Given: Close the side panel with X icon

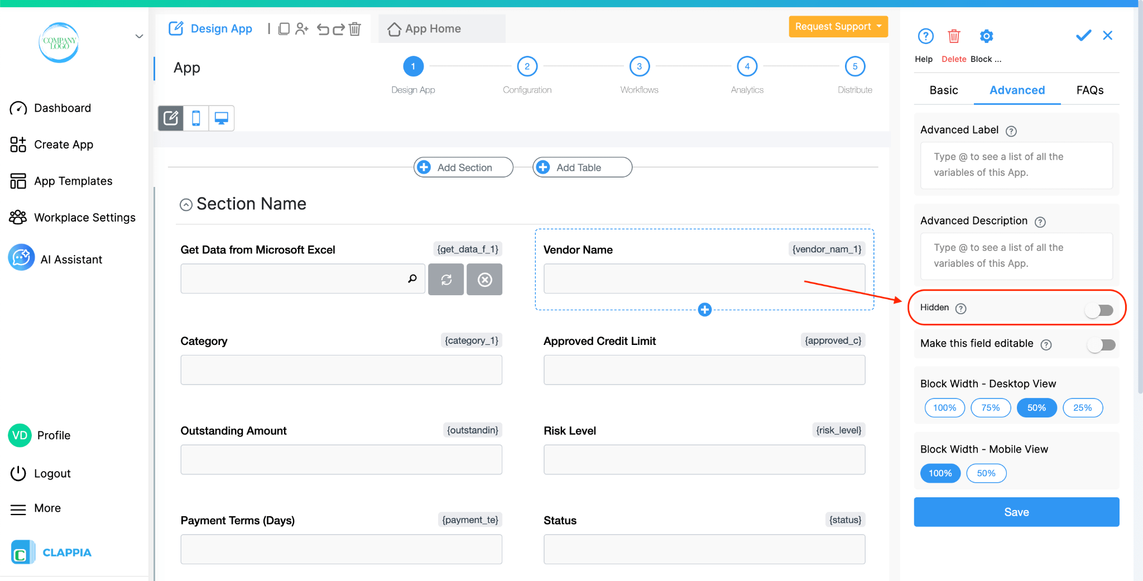Looking at the screenshot, I should pos(1108,36).
